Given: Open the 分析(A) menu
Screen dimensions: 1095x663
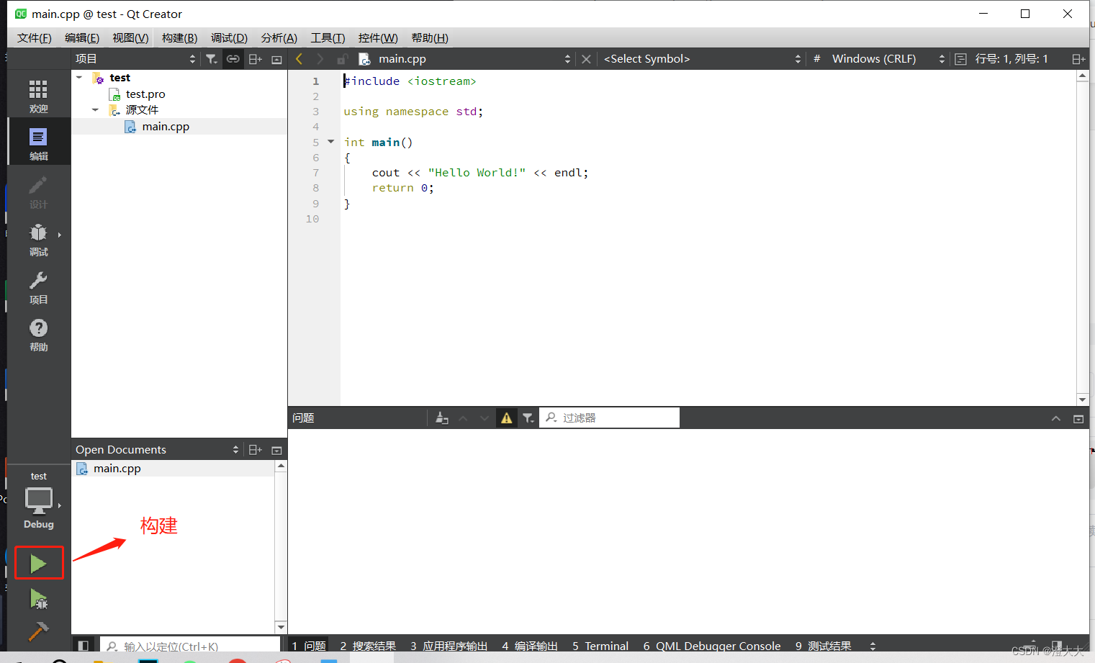Looking at the screenshot, I should (x=279, y=38).
